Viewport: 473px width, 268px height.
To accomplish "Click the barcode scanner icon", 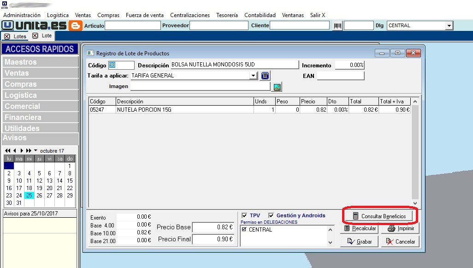I will 337,26.
